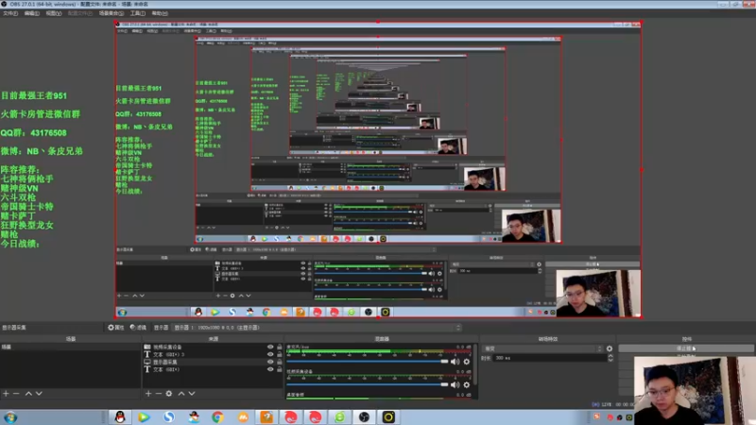Open the 文件(F) menu
Viewport: 756px width, 425px height.
pos(10,13)
